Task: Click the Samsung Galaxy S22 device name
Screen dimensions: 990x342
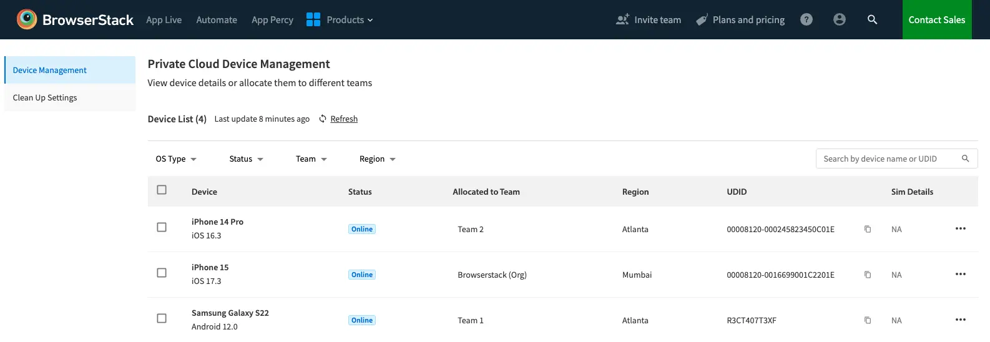Action: coord(230,313)
